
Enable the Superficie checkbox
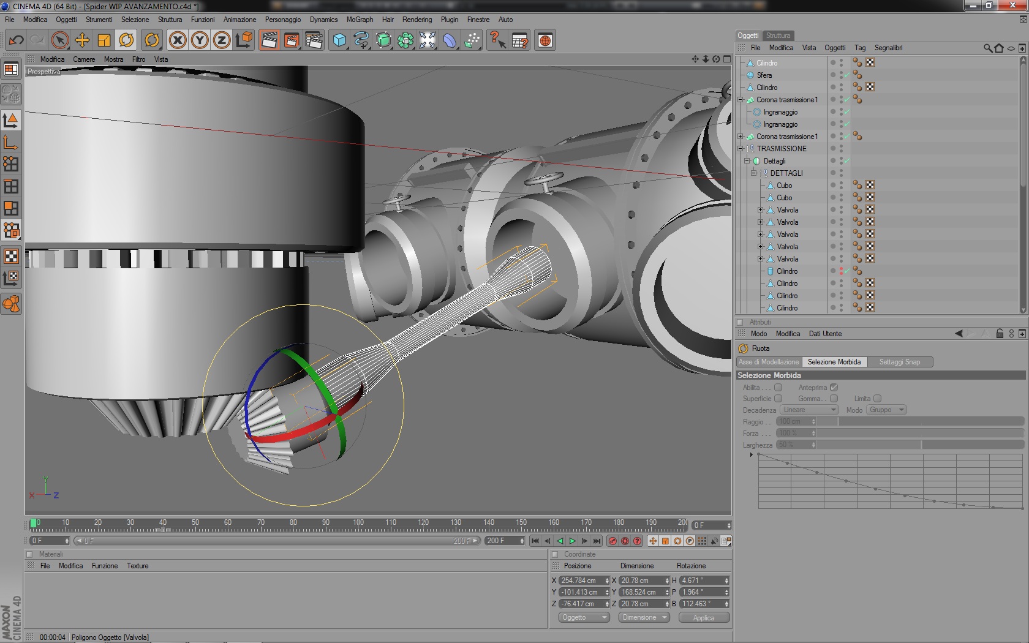(778, 399)
